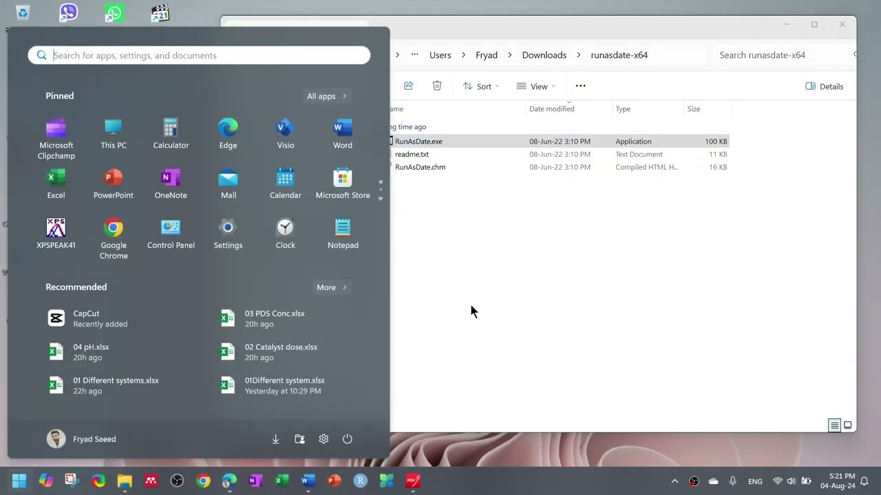This screenshot has height=495, width=881.
Task: Open the Clock pinned app
Action: (x=285, y=234)
